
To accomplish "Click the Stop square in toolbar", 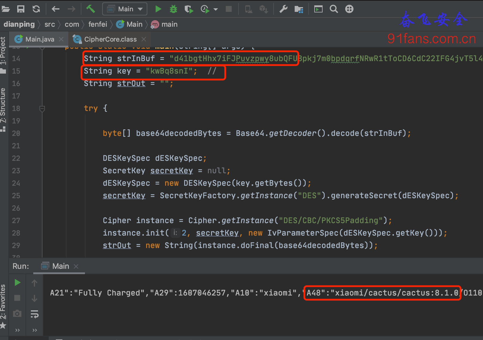I will click(229, 9).
